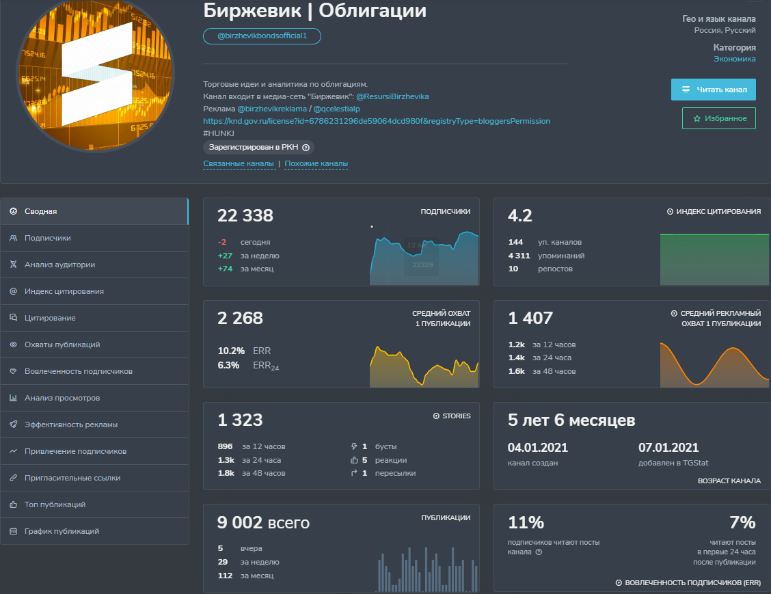Open the @birzhevikreklama link
This screenshot has height=594, width=771.
(272, 109)
